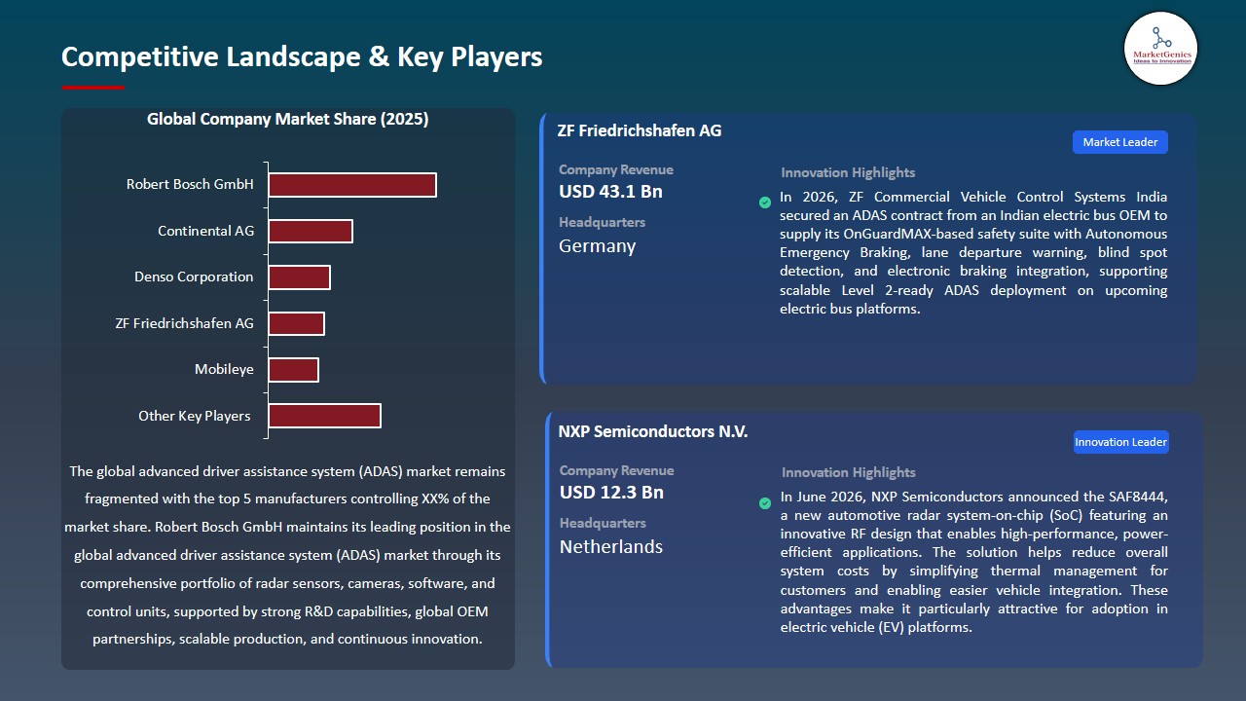The height and width of the screenshot is (701, 1246).
Task: Click the ZF Friedrichshafen AG card heading
Action: (640, 130)
